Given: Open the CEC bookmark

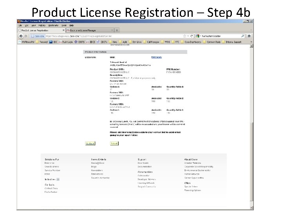Looking at the screenshot, I should click(x=53, y=42).
